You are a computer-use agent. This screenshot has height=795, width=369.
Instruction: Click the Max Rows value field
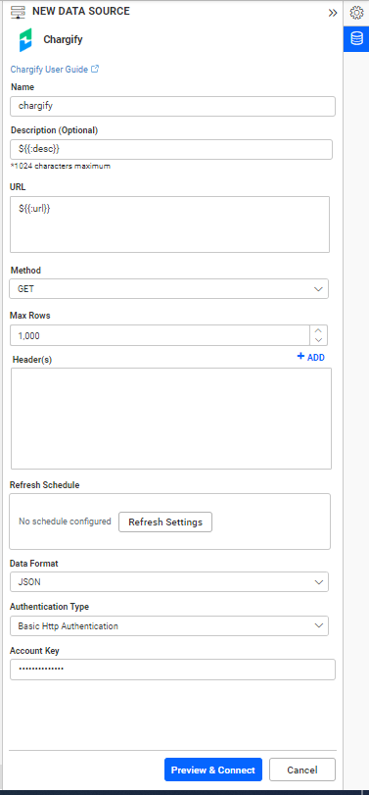click(x=160, y=335)
